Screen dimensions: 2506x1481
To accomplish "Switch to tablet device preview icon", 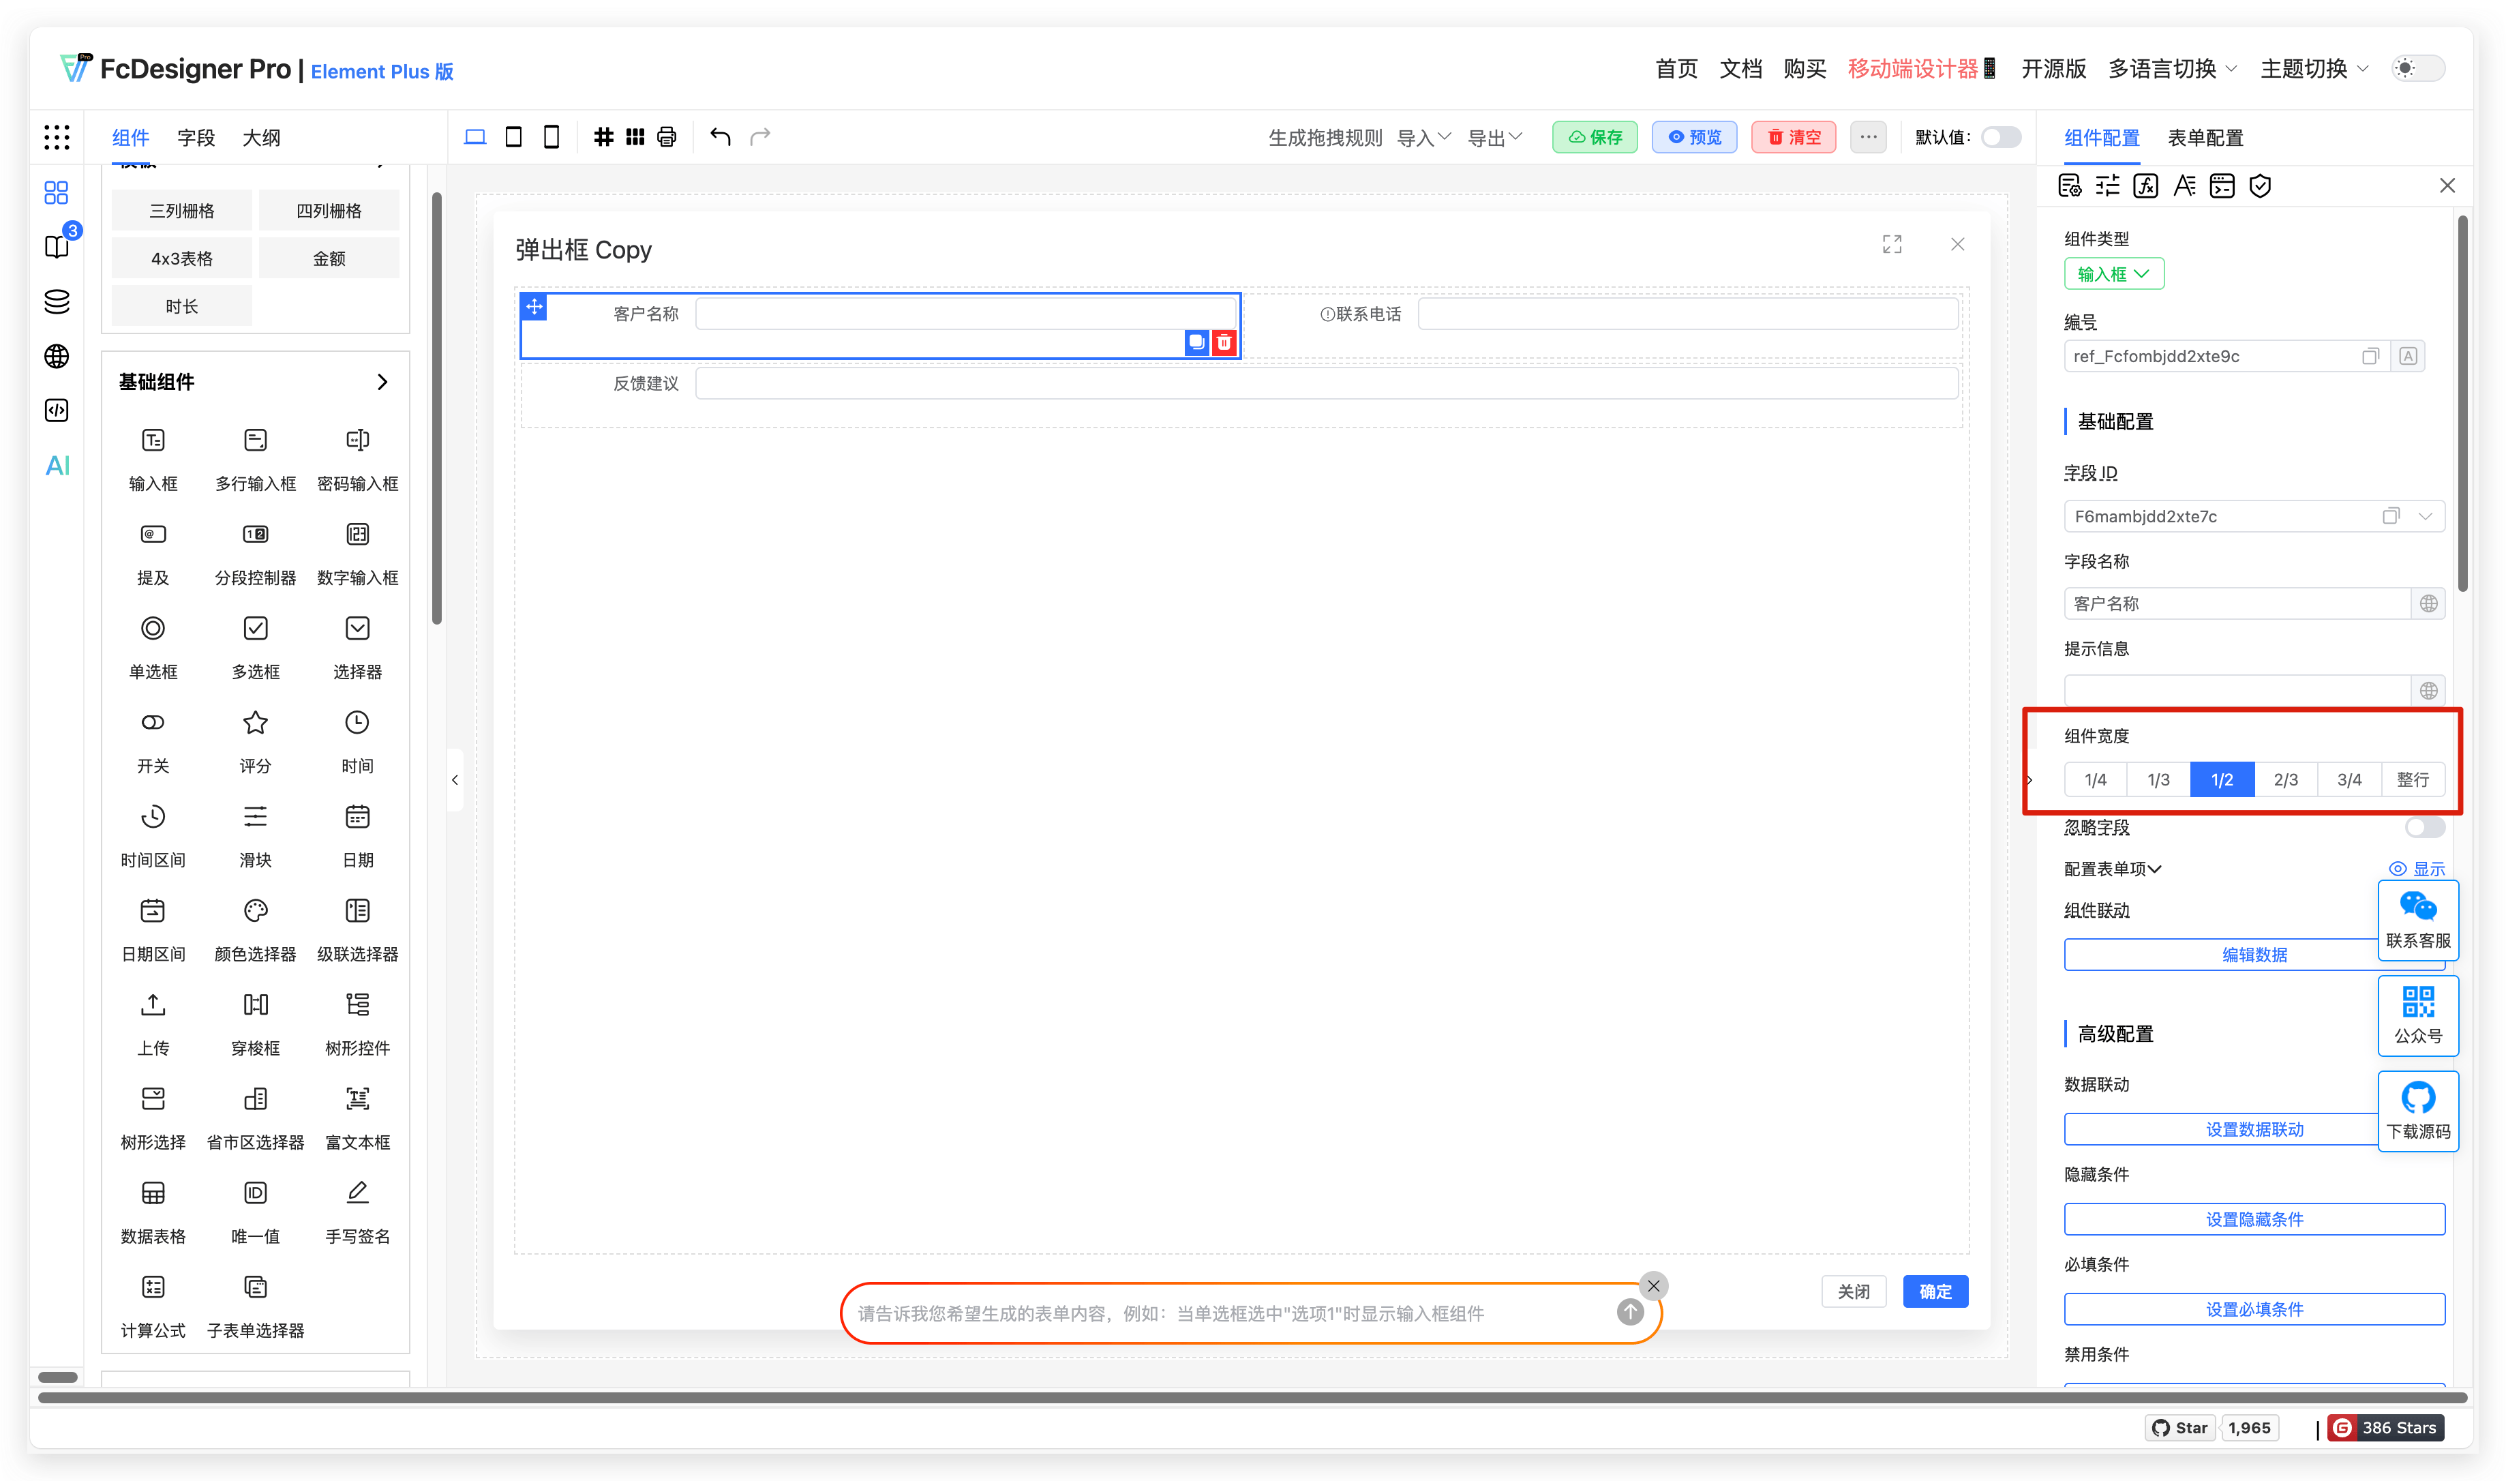I will 513,137.
